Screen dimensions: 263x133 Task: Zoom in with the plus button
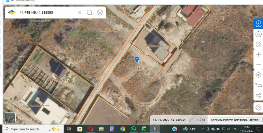pos(259,55)
